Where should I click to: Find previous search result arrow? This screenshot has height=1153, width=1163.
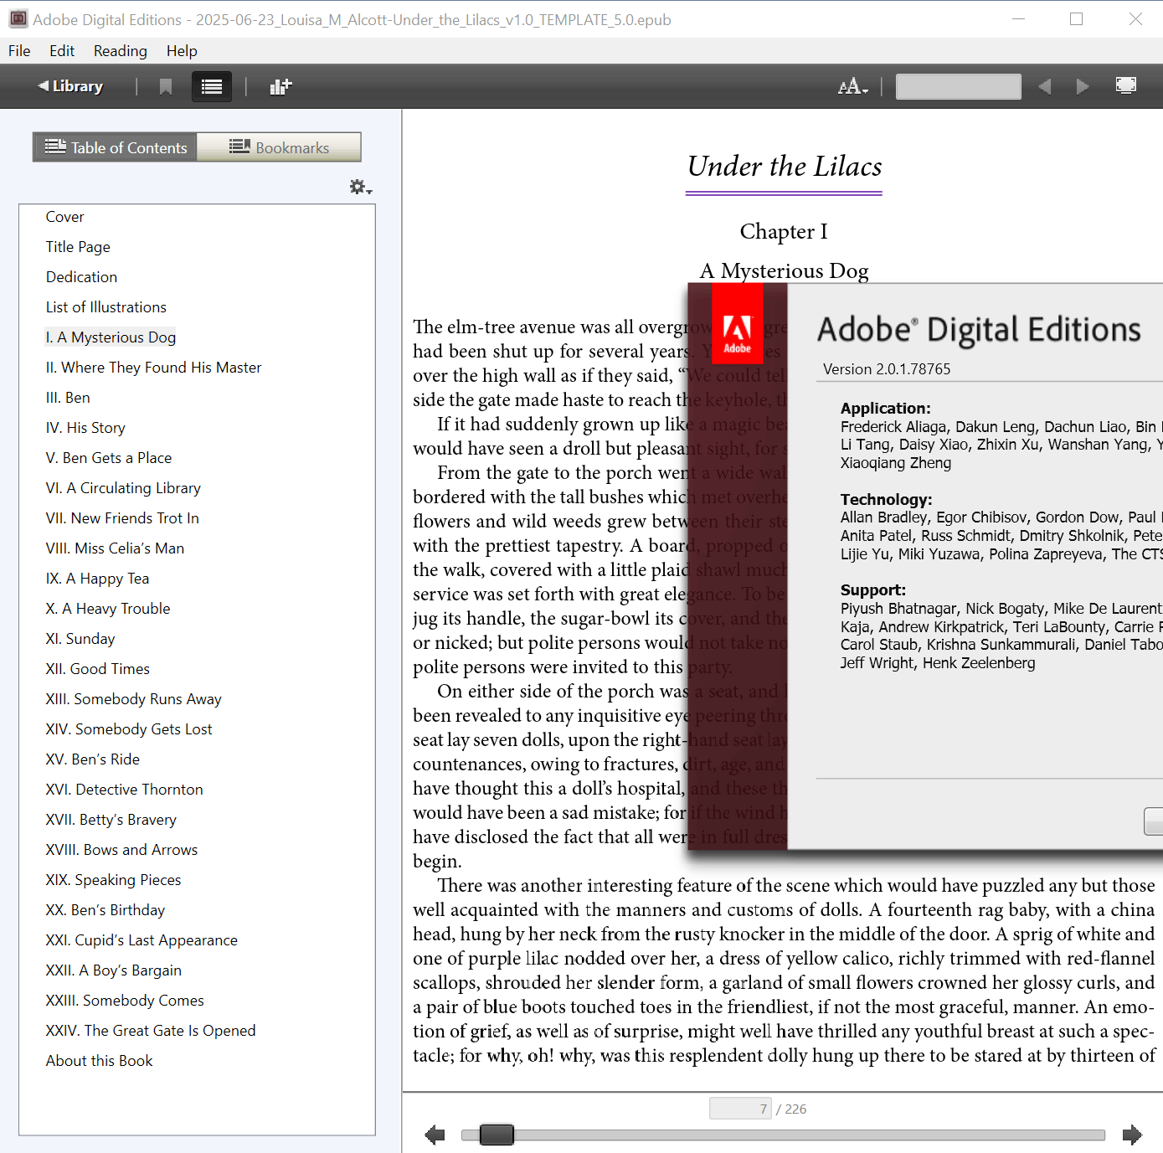pyautogui.click(x=1044, y=86)
